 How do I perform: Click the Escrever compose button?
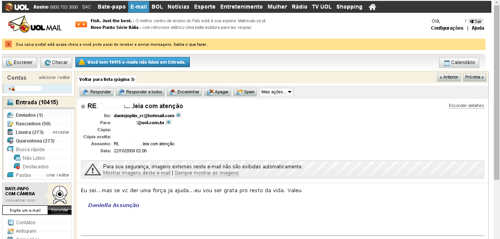20,62
